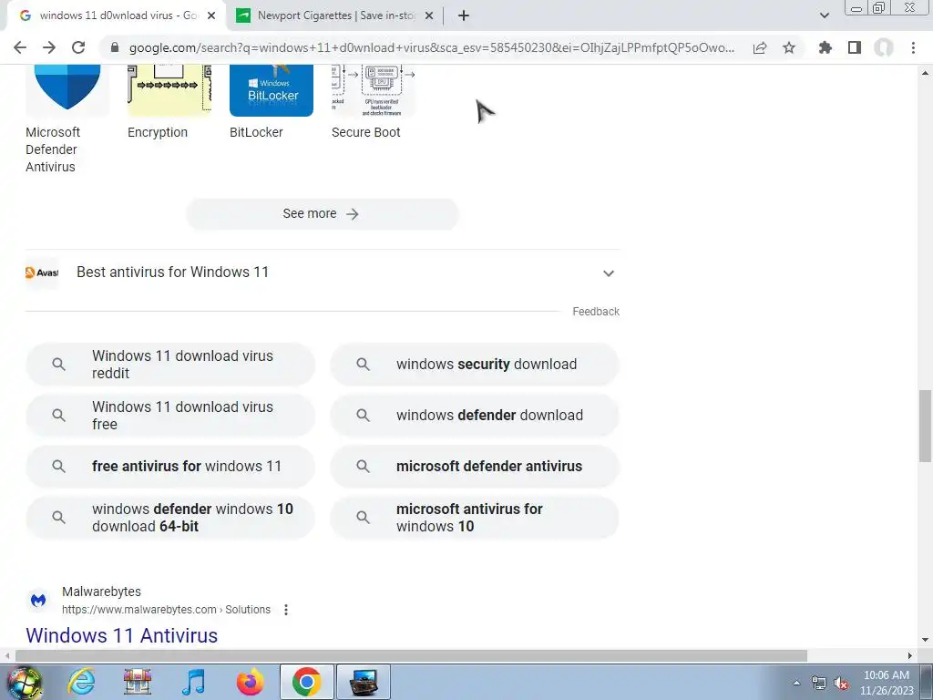Open the laptop icon taskbar app
The width and height of the screenshot is (933, 700).
coord(363,682)
